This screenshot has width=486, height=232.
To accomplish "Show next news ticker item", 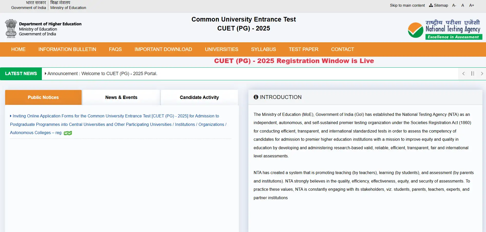I will coord(482,74).
